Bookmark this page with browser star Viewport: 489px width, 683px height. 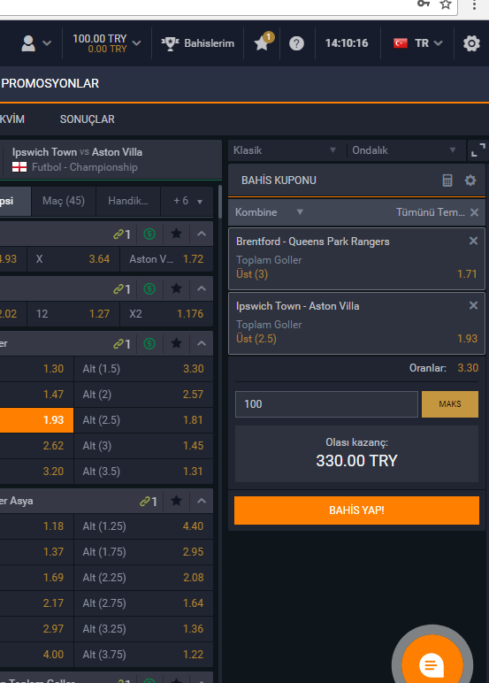click(x=445, y=4)
